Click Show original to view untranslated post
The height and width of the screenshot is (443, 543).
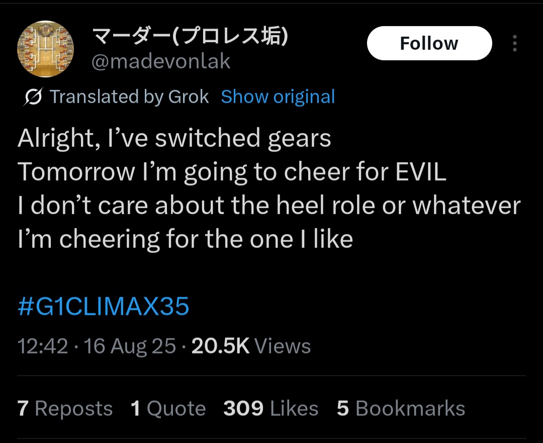[278, 97]
